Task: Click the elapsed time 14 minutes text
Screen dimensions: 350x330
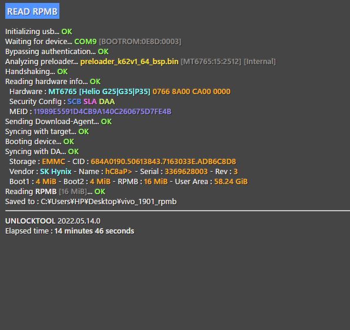Action: click(x=94, y=231)
